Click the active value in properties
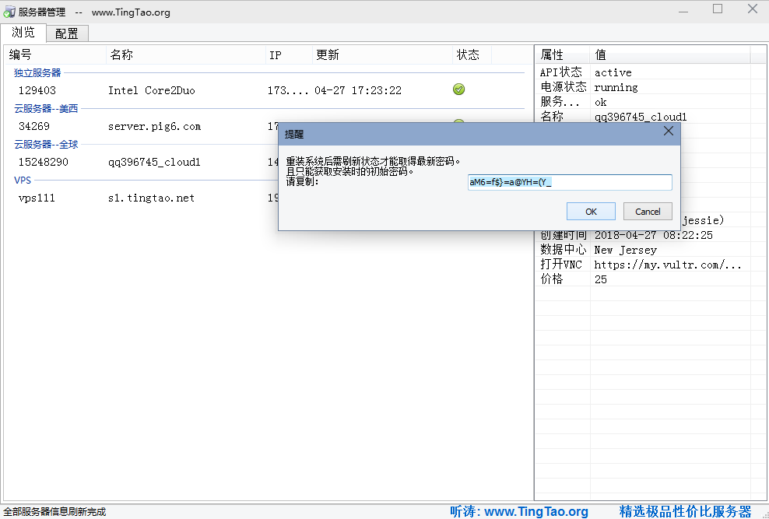The height and width of the screenshot is (519, 769). (613, 72)
